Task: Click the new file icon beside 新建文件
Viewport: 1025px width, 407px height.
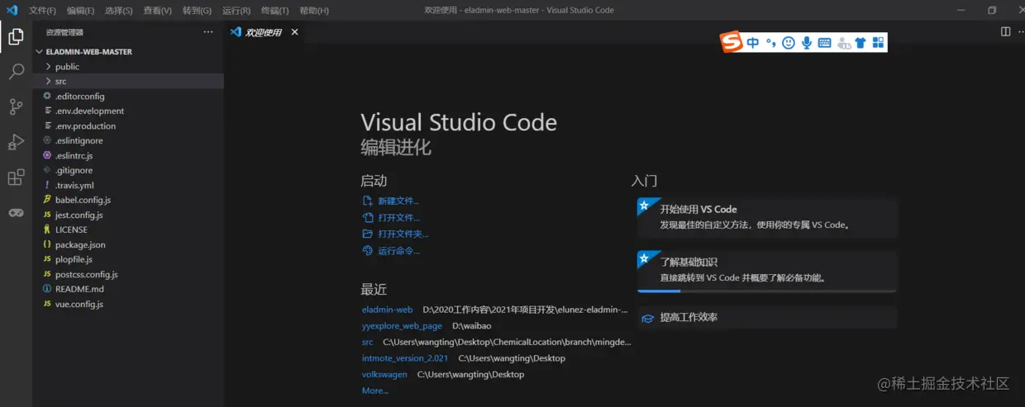Action: [x=368, y=201]
